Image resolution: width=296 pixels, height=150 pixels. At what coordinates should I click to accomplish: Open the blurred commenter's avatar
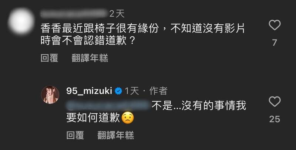(x=21, y=21)
